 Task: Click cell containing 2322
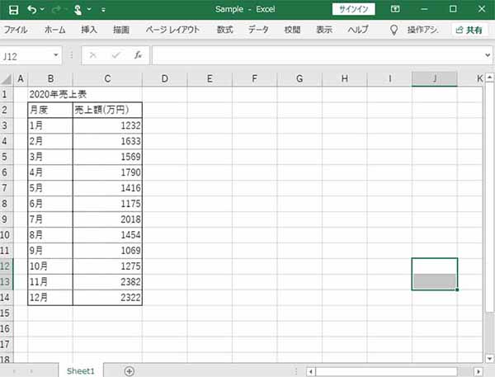tap(107, 298)
